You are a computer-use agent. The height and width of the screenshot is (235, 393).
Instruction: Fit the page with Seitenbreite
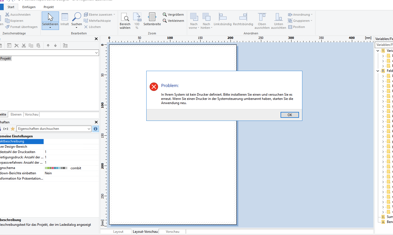point(152,19)
